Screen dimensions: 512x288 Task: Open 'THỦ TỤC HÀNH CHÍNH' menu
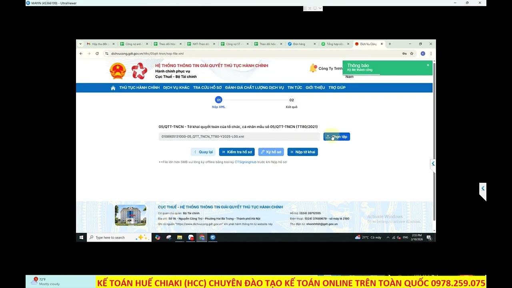(139, 88)
